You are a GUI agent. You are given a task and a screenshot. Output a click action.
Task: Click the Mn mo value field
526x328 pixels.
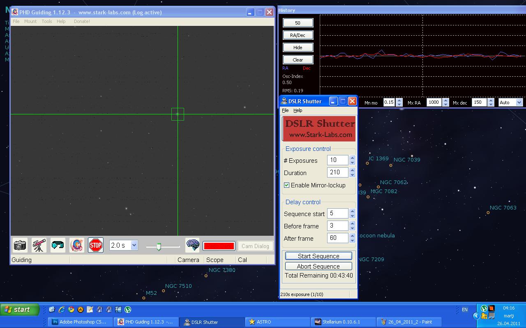point(389,102)
